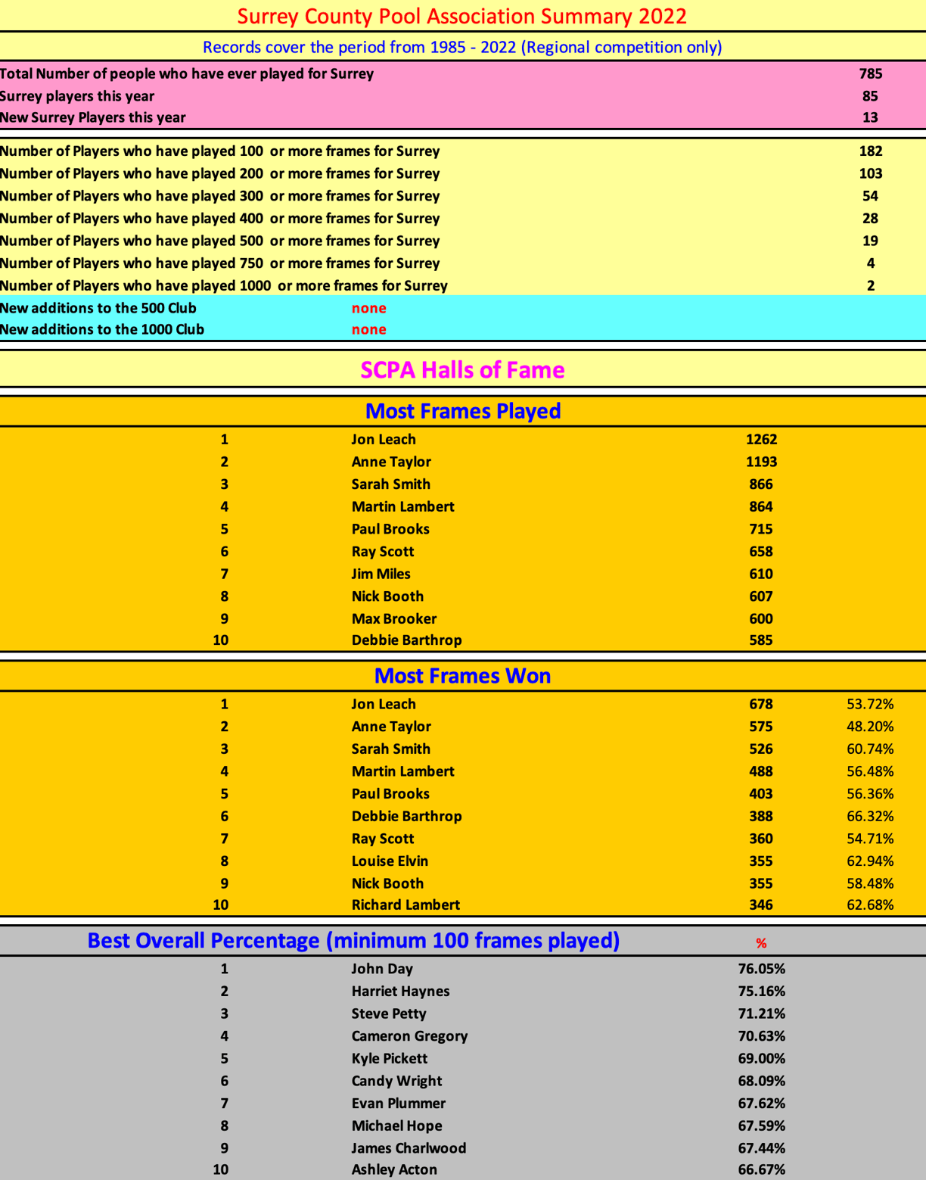Click the red % column header
This screenshot has width=926, height=1180.
pyautogui.click(x=761, y=943)
